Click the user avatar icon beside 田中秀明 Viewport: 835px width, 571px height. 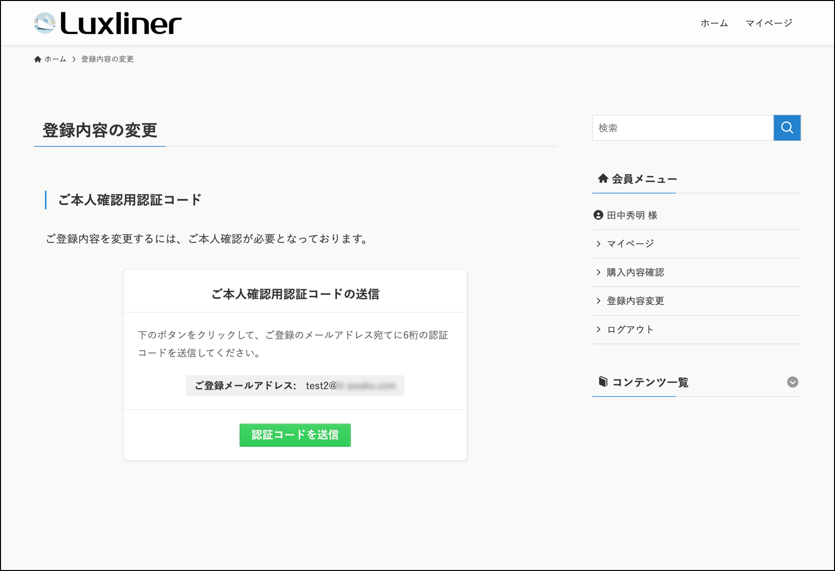pos(598,215)
